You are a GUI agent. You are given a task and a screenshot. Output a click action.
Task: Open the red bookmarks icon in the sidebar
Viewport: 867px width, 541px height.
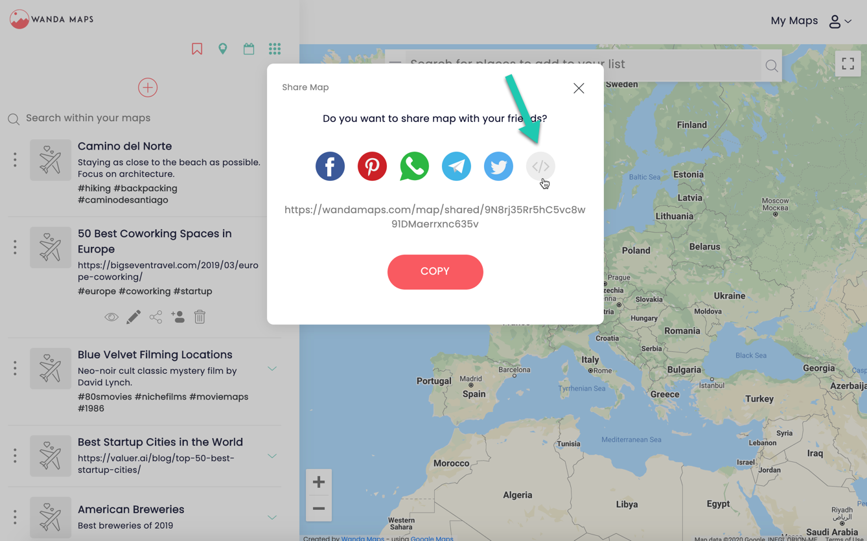coord(196,48)
